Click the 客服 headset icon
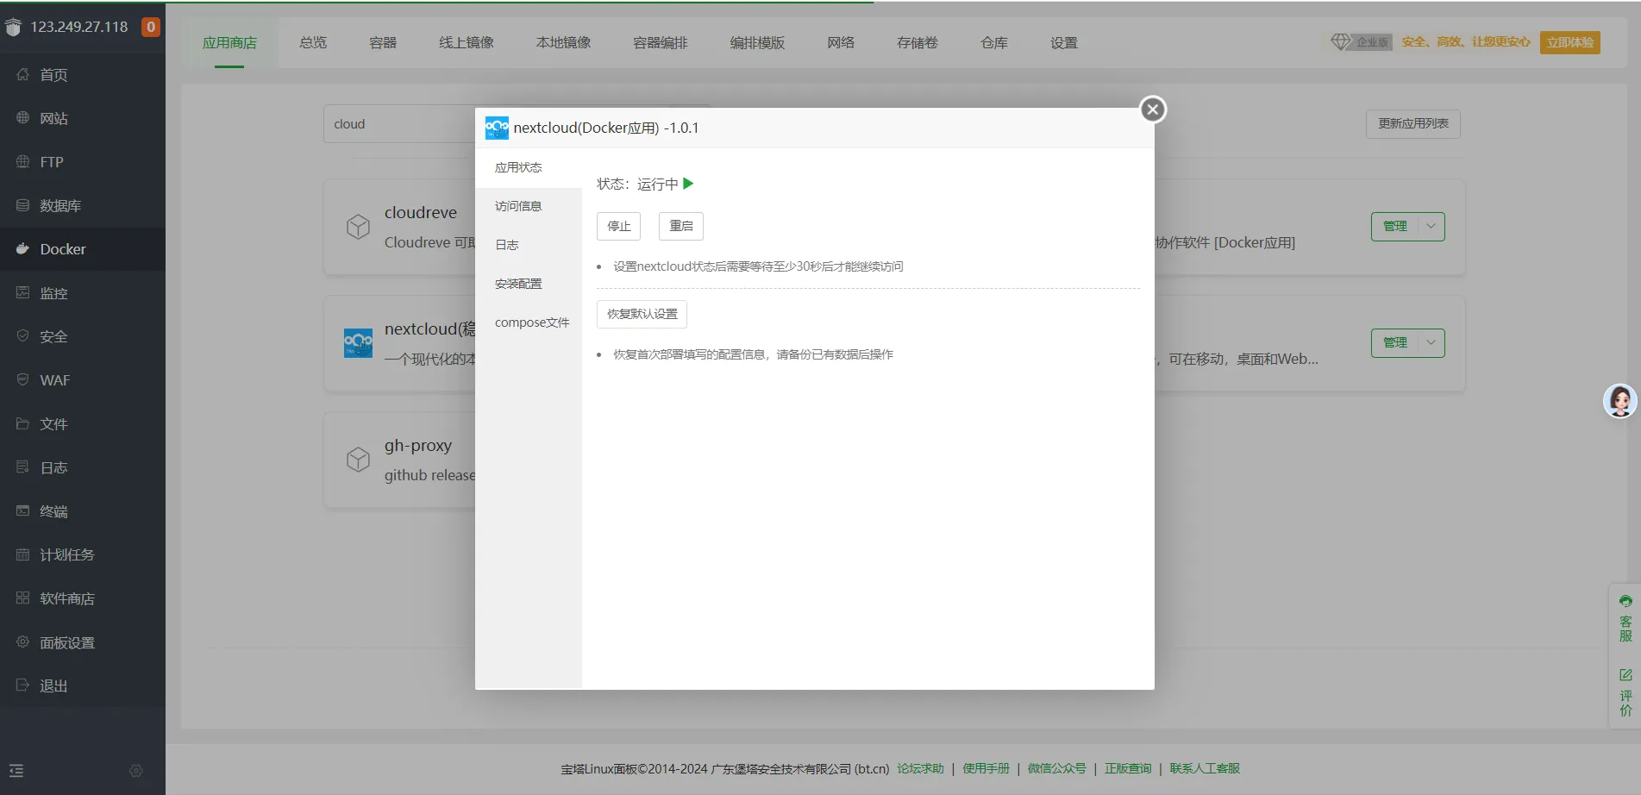The height and width of the screenshot is (795, 1641). [1625, 601]
